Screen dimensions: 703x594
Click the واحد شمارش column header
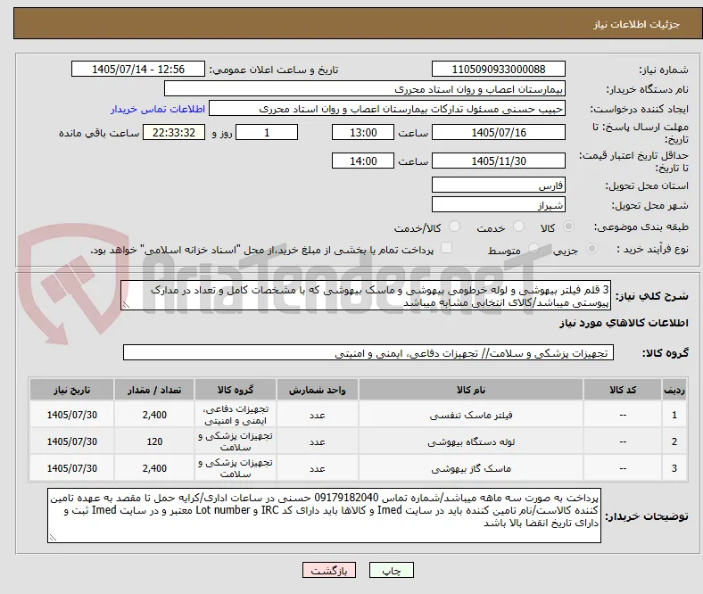click(x=318, y=390)
